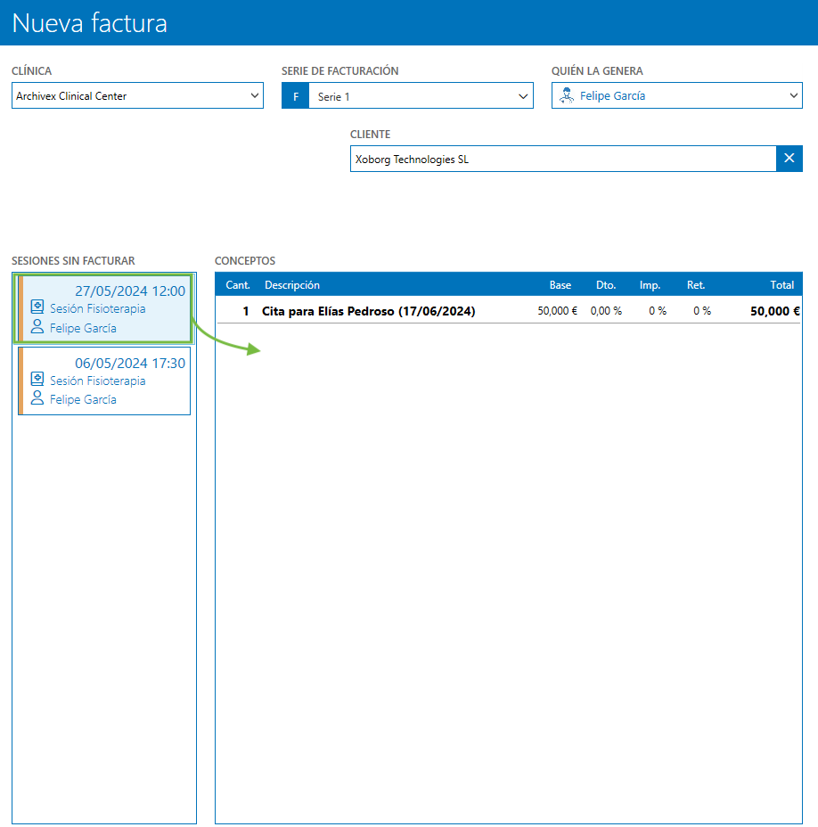The height and width of the screenshot is (827, 818).
Task: Click the Base column header
Action: 560,285
